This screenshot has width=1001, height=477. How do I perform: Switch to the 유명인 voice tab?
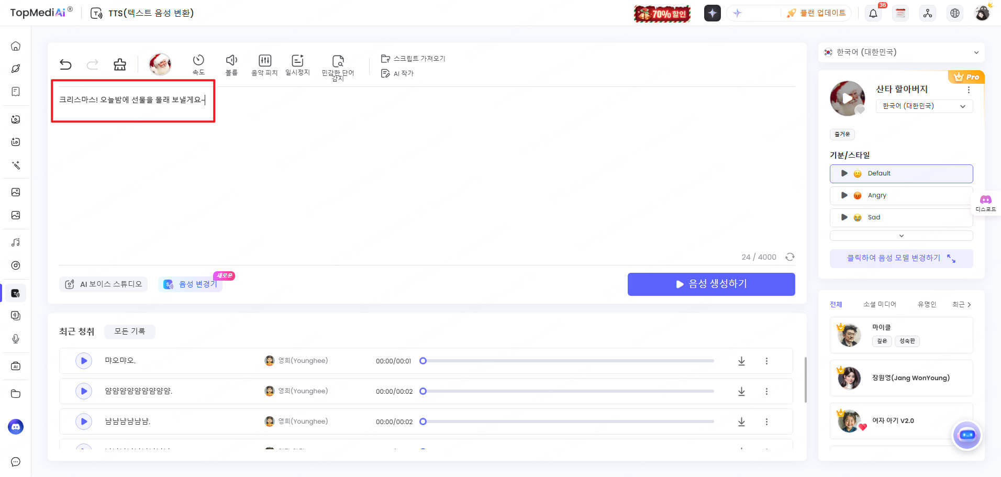(x=927, y=304)
